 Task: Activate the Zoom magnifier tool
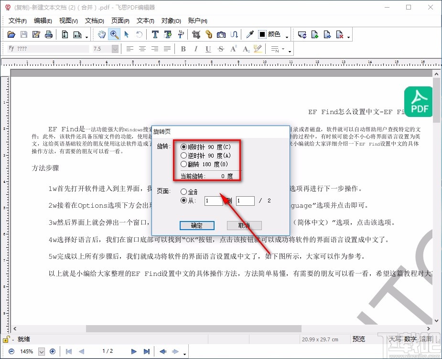(115, 34)
